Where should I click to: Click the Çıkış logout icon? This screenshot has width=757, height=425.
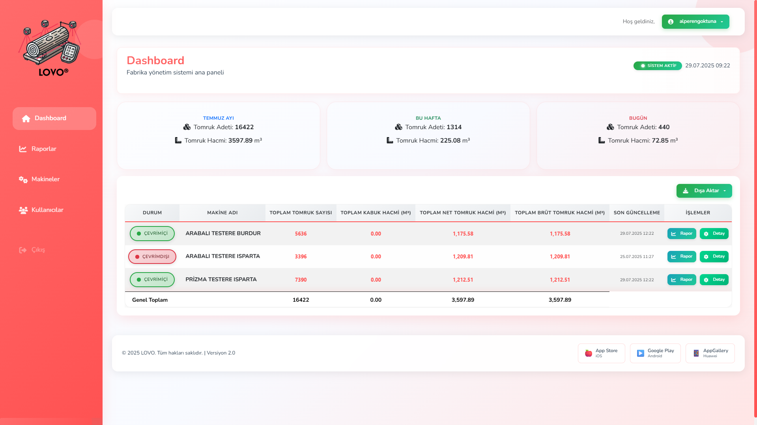pyautogui.click(x=23, y=250)
